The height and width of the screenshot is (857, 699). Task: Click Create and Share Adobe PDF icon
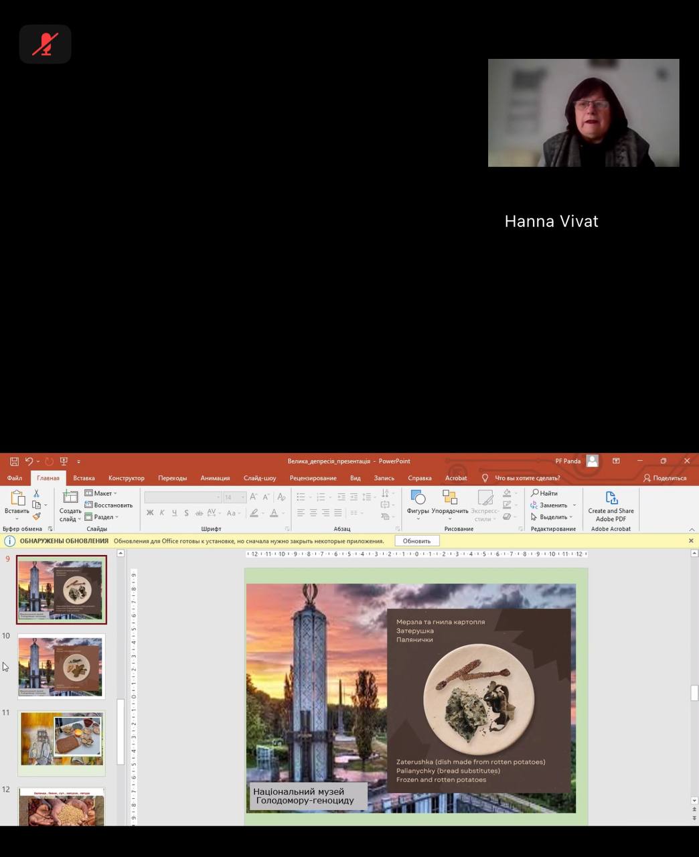[x=611, y=505]
